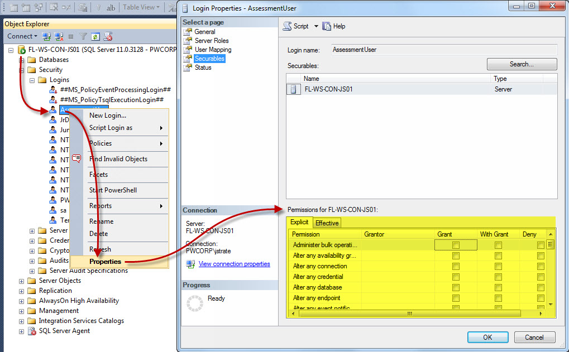Click the stop auto-refresh icon in Object Explorer
Image resolution: width=569 pixels, height=352 pixels.
[71, 36]
